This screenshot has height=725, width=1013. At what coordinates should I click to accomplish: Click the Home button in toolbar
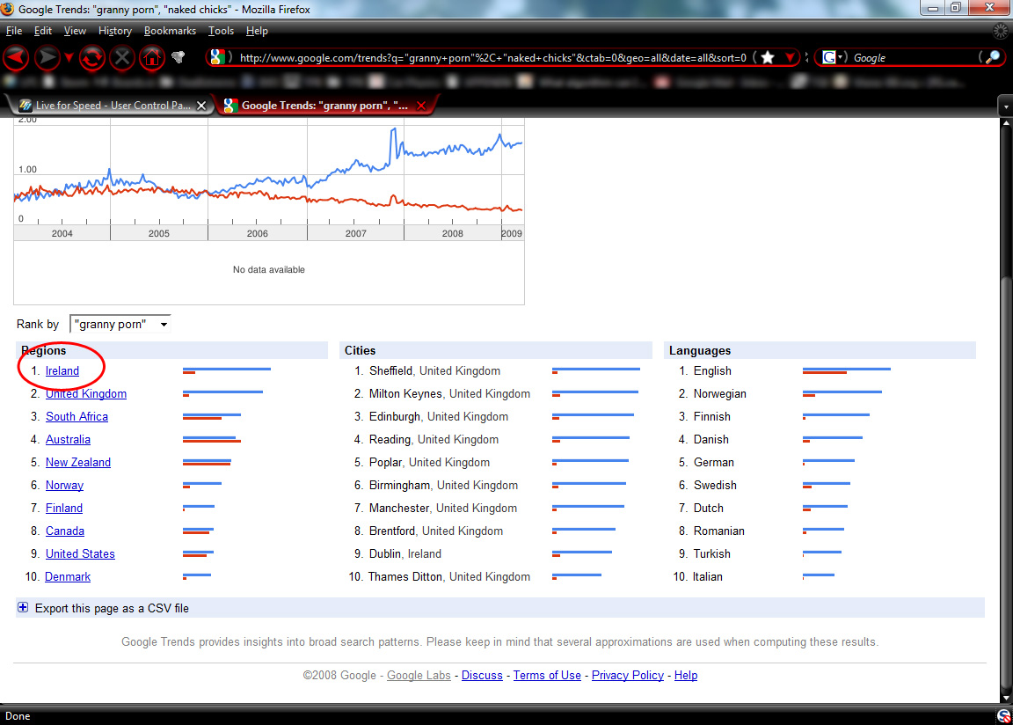pyautogui.click(x=152, y=58)
